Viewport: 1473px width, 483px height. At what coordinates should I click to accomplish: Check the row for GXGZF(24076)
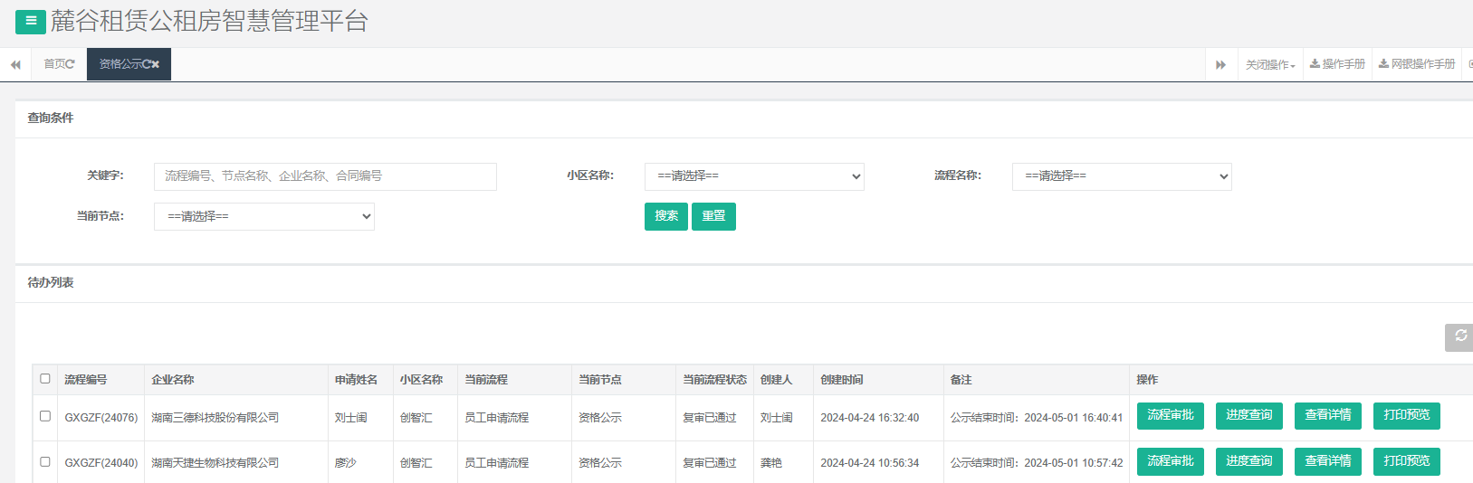45,416
